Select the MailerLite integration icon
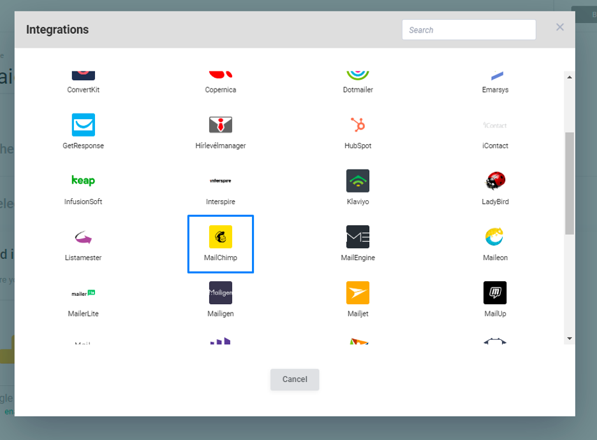The width and height of the screenshot is (597, 440). (83, 292)
